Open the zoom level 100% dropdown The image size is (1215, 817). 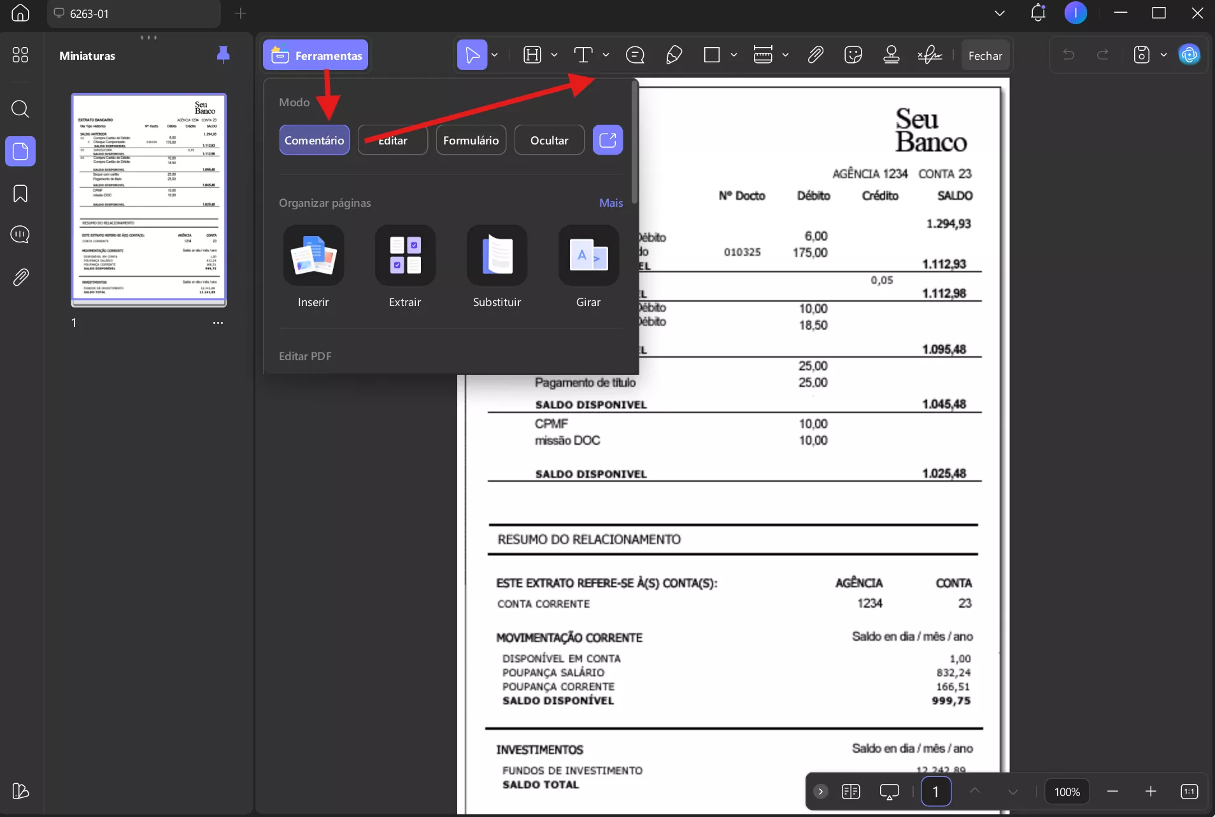(1067, 792)
